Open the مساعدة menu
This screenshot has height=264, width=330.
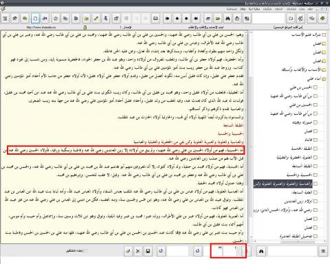click(x=232, y=9)
